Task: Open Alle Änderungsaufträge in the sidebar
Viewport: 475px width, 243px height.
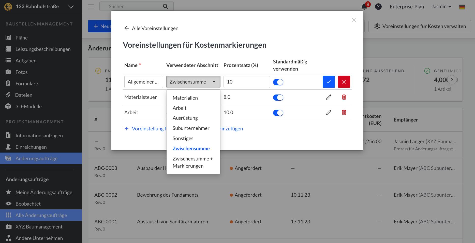Action: 41,215
